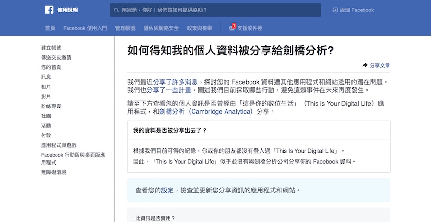Click the Facebook logo icon
The image size is (431, 222).
(x=49, y=10)
